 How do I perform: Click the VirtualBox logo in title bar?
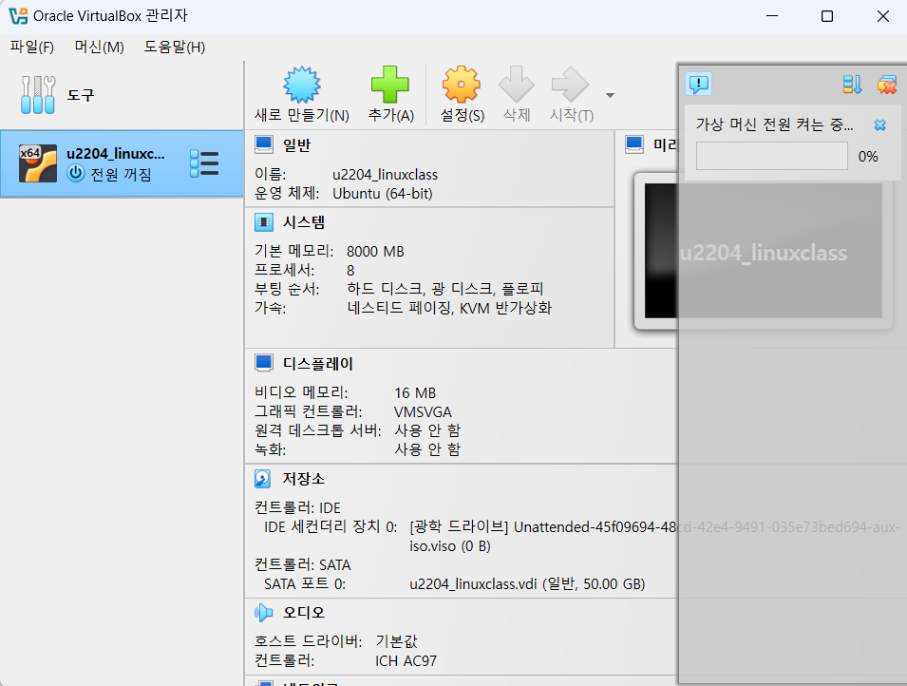coord(18,15)
